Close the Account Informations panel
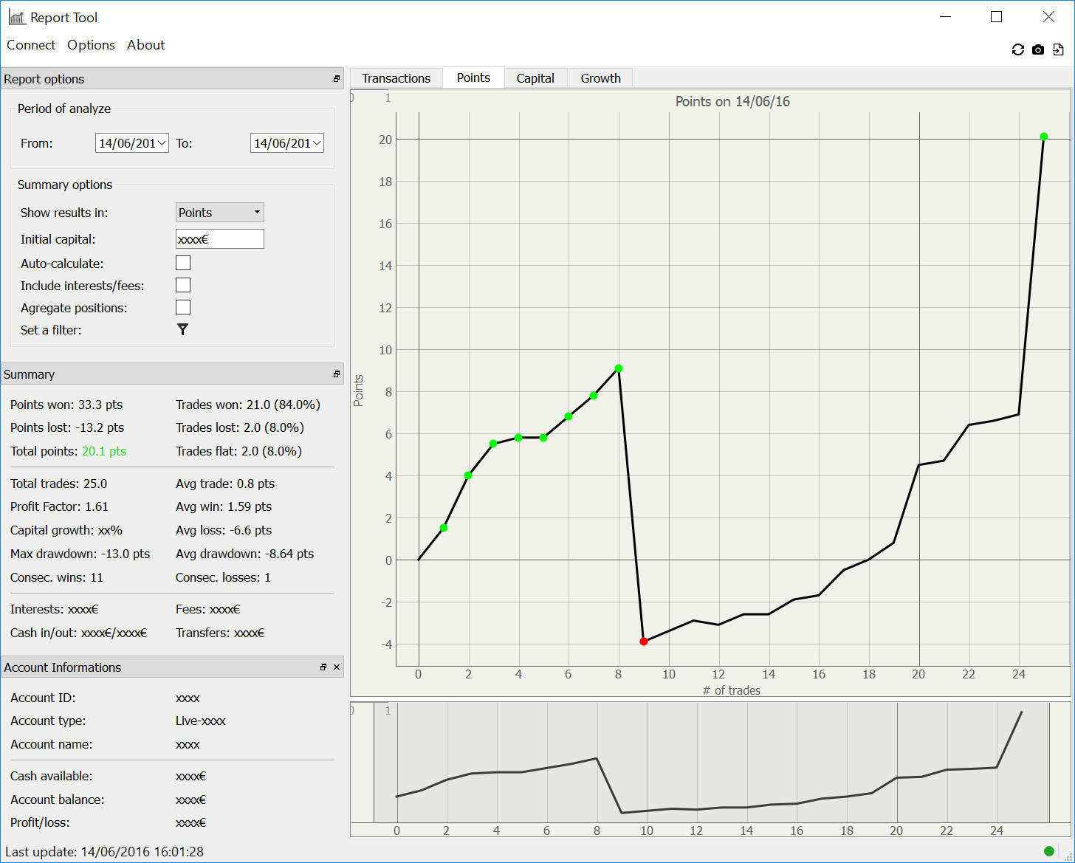Image resolution: width=1075 pixels, height=863 pixels. [x=337, y=667]
